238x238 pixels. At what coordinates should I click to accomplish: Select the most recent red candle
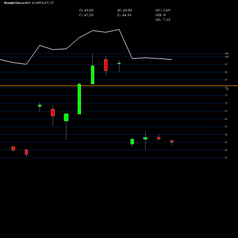coord(172,141)
